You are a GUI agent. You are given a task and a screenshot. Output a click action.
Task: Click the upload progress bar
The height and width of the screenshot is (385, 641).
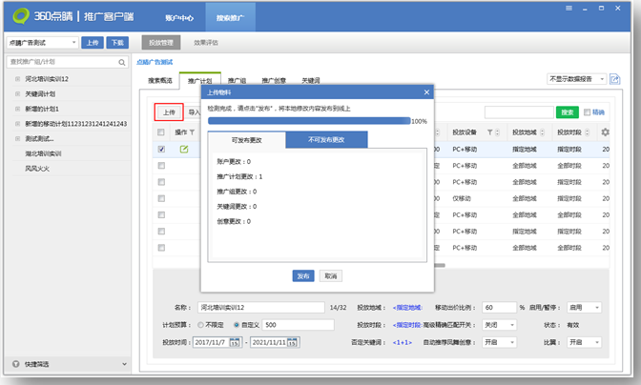[x=308, y=121]
